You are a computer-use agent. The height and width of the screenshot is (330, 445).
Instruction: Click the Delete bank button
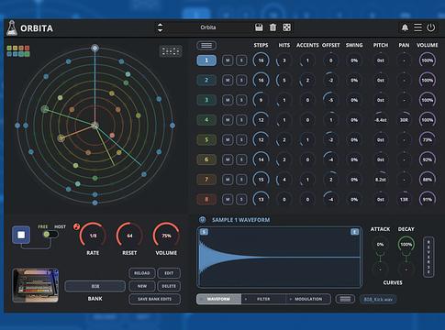169,286
